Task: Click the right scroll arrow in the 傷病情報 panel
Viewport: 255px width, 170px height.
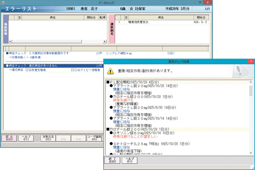Action: (x=105, y=42)
